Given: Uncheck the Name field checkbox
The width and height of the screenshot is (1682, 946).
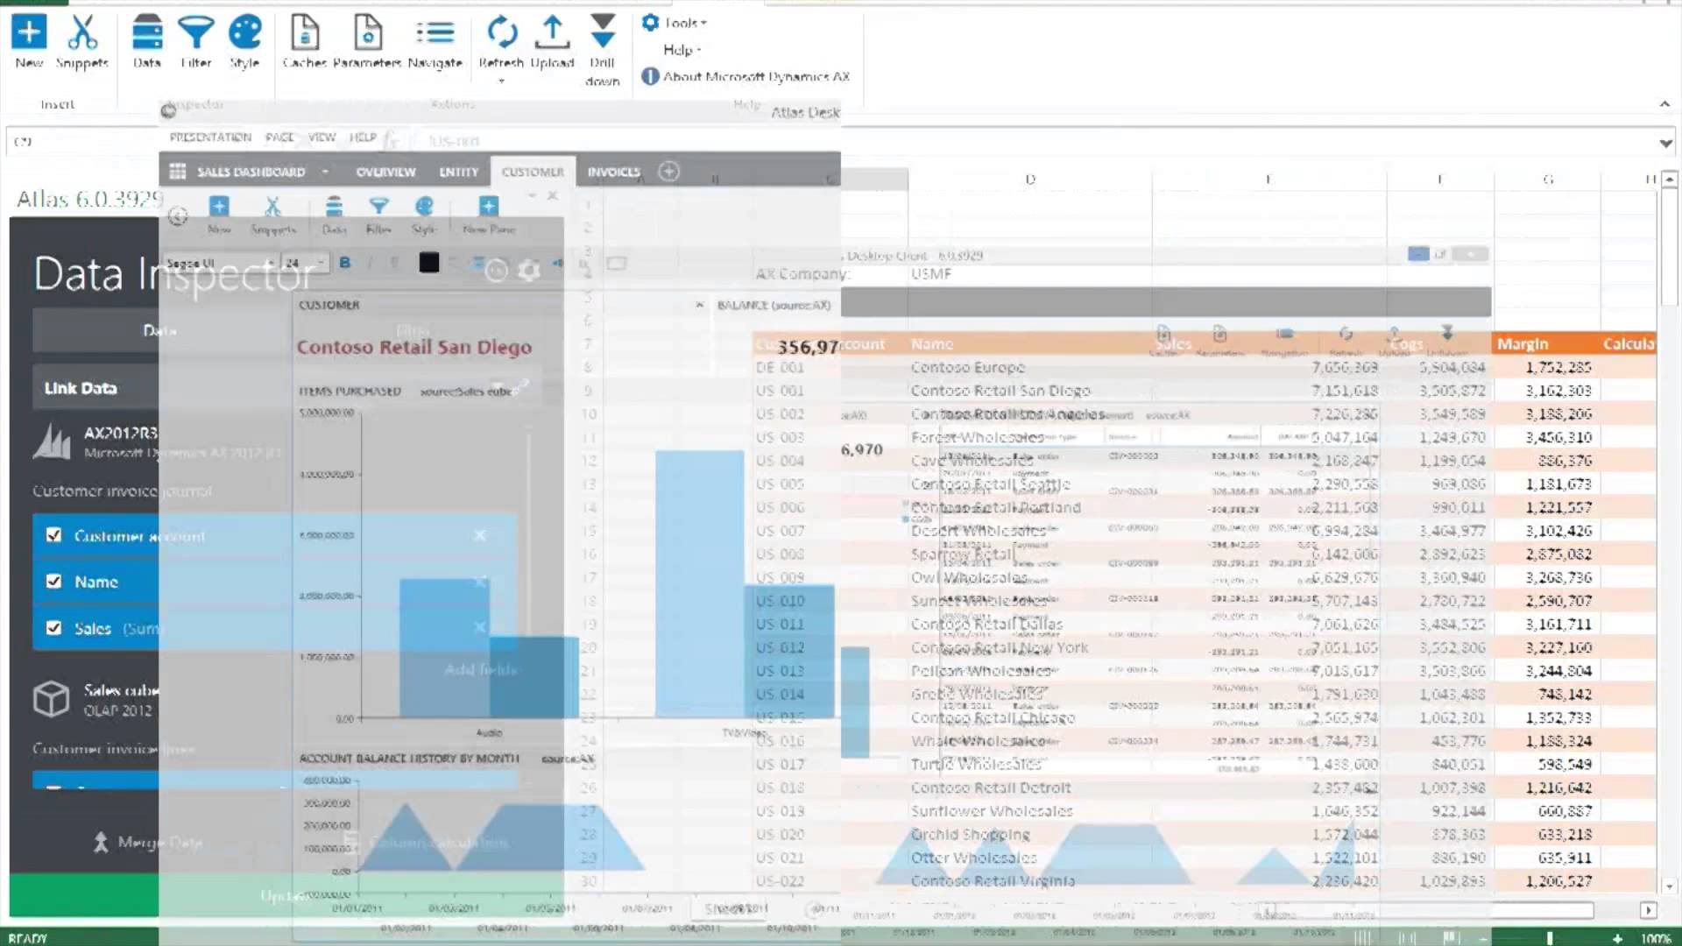Looking at the screenshot, I should click(53, 581).
